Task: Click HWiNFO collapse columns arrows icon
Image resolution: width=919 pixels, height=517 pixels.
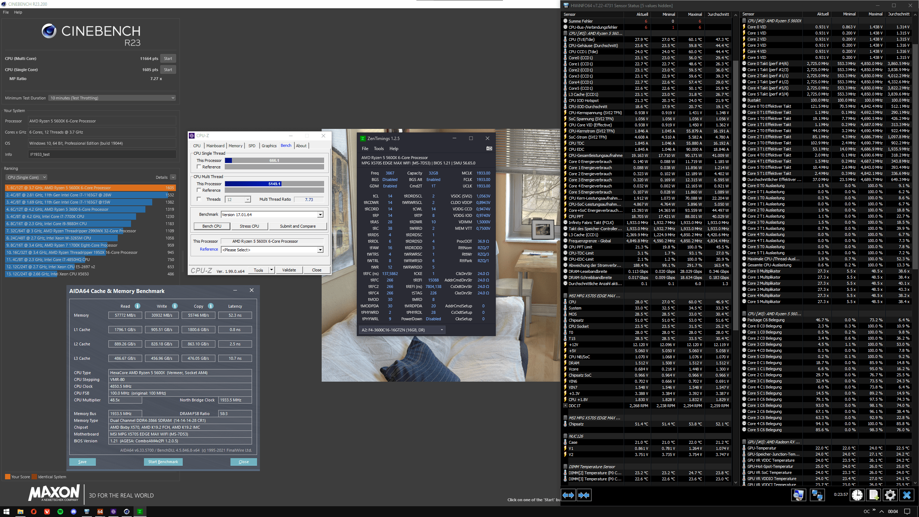Action: [x=584, y=495]
